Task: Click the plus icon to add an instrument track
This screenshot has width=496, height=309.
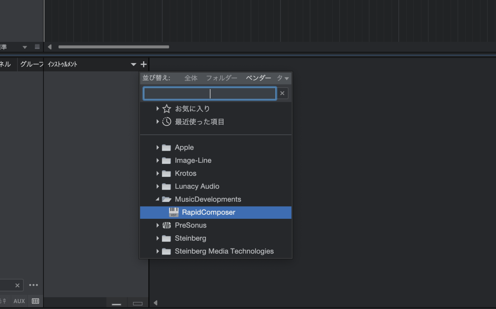Action: pyautogui.click(x=144, y=64)
